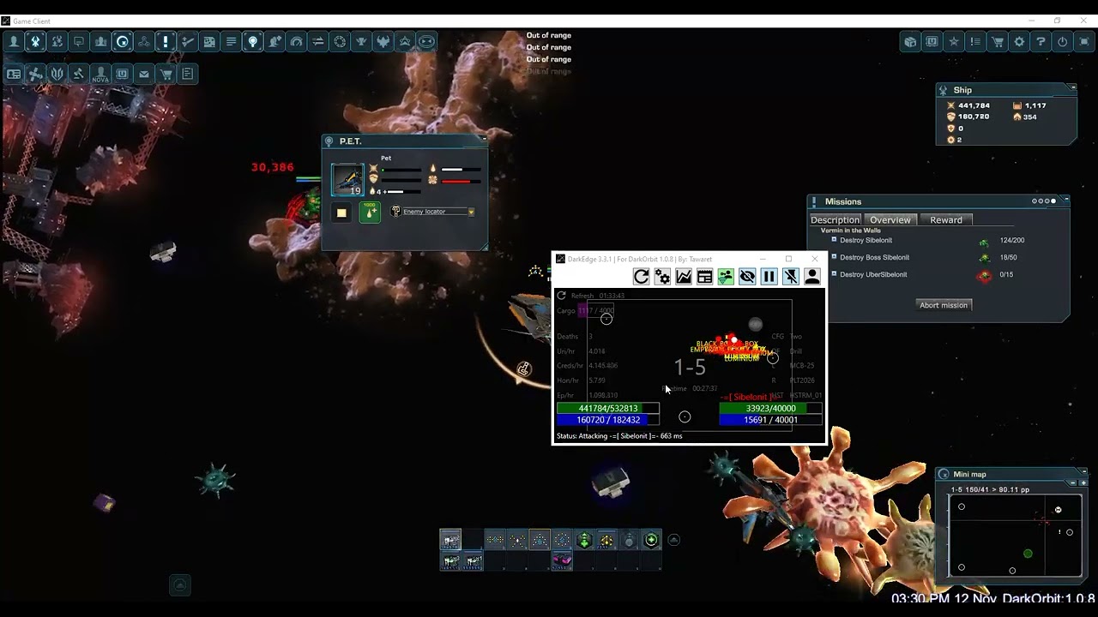
Task: Click the power logout icon at top right
Action: point(1063,41)
